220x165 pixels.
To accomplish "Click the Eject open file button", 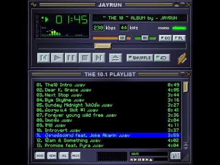I will pos(115,58).
